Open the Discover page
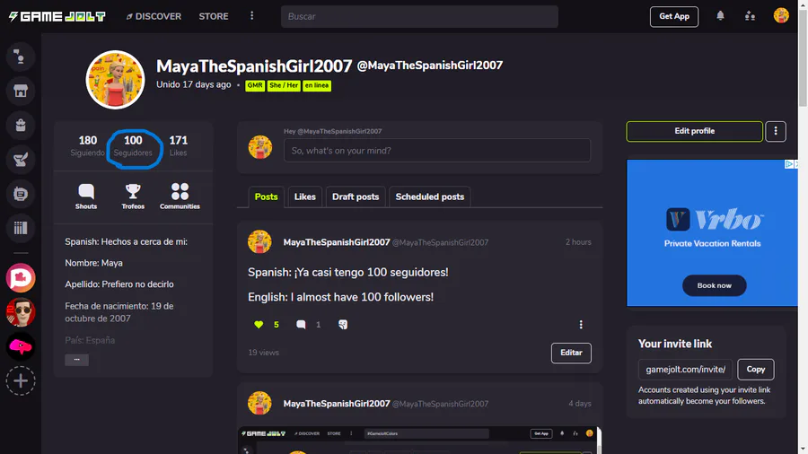The image size is (808, 454). tap(154, 16)
